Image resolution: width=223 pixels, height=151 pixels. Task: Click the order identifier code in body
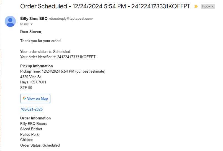click(x=76, y=57)
